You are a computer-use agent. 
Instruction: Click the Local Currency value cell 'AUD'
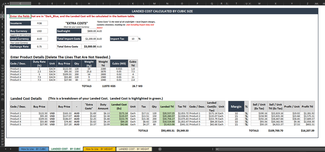[x=39, y=39]
